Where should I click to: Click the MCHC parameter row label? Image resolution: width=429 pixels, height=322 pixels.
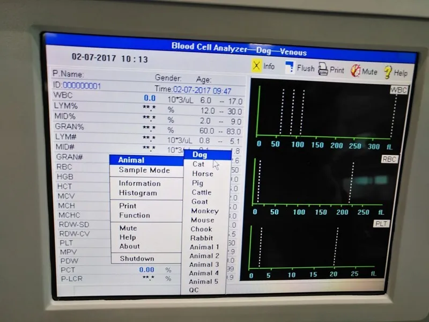(x=69, y=215)
